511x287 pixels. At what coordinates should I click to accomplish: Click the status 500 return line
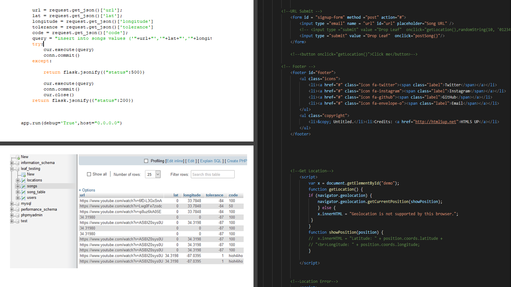(x=94, y=72)
